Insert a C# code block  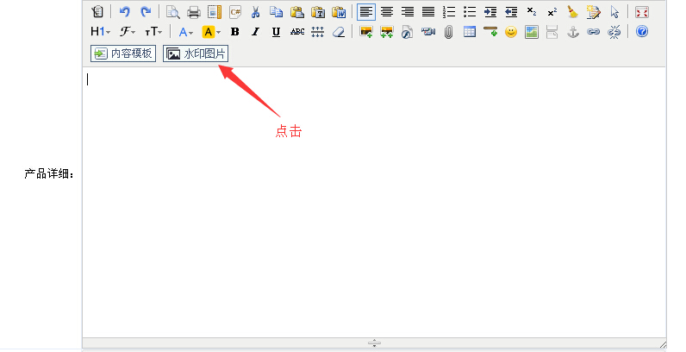(x=235, y=12)
